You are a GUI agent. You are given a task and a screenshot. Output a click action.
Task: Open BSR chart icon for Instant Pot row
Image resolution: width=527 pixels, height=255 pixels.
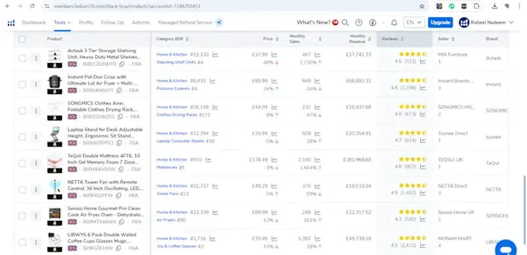(212, 81)
